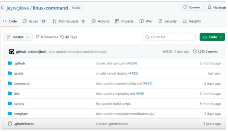Open the master branch dropdown
Screen dimensions: 228x132
click(x=18, y=37)
